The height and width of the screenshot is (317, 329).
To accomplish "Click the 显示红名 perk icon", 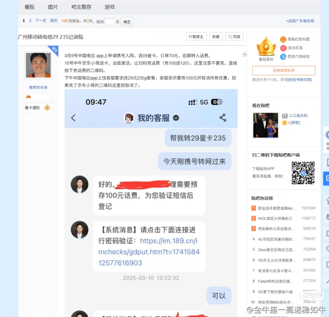I will [283, 48].
